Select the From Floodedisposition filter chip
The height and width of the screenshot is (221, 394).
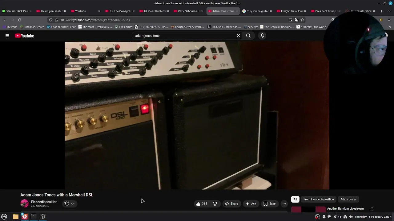tap(319, 199)
